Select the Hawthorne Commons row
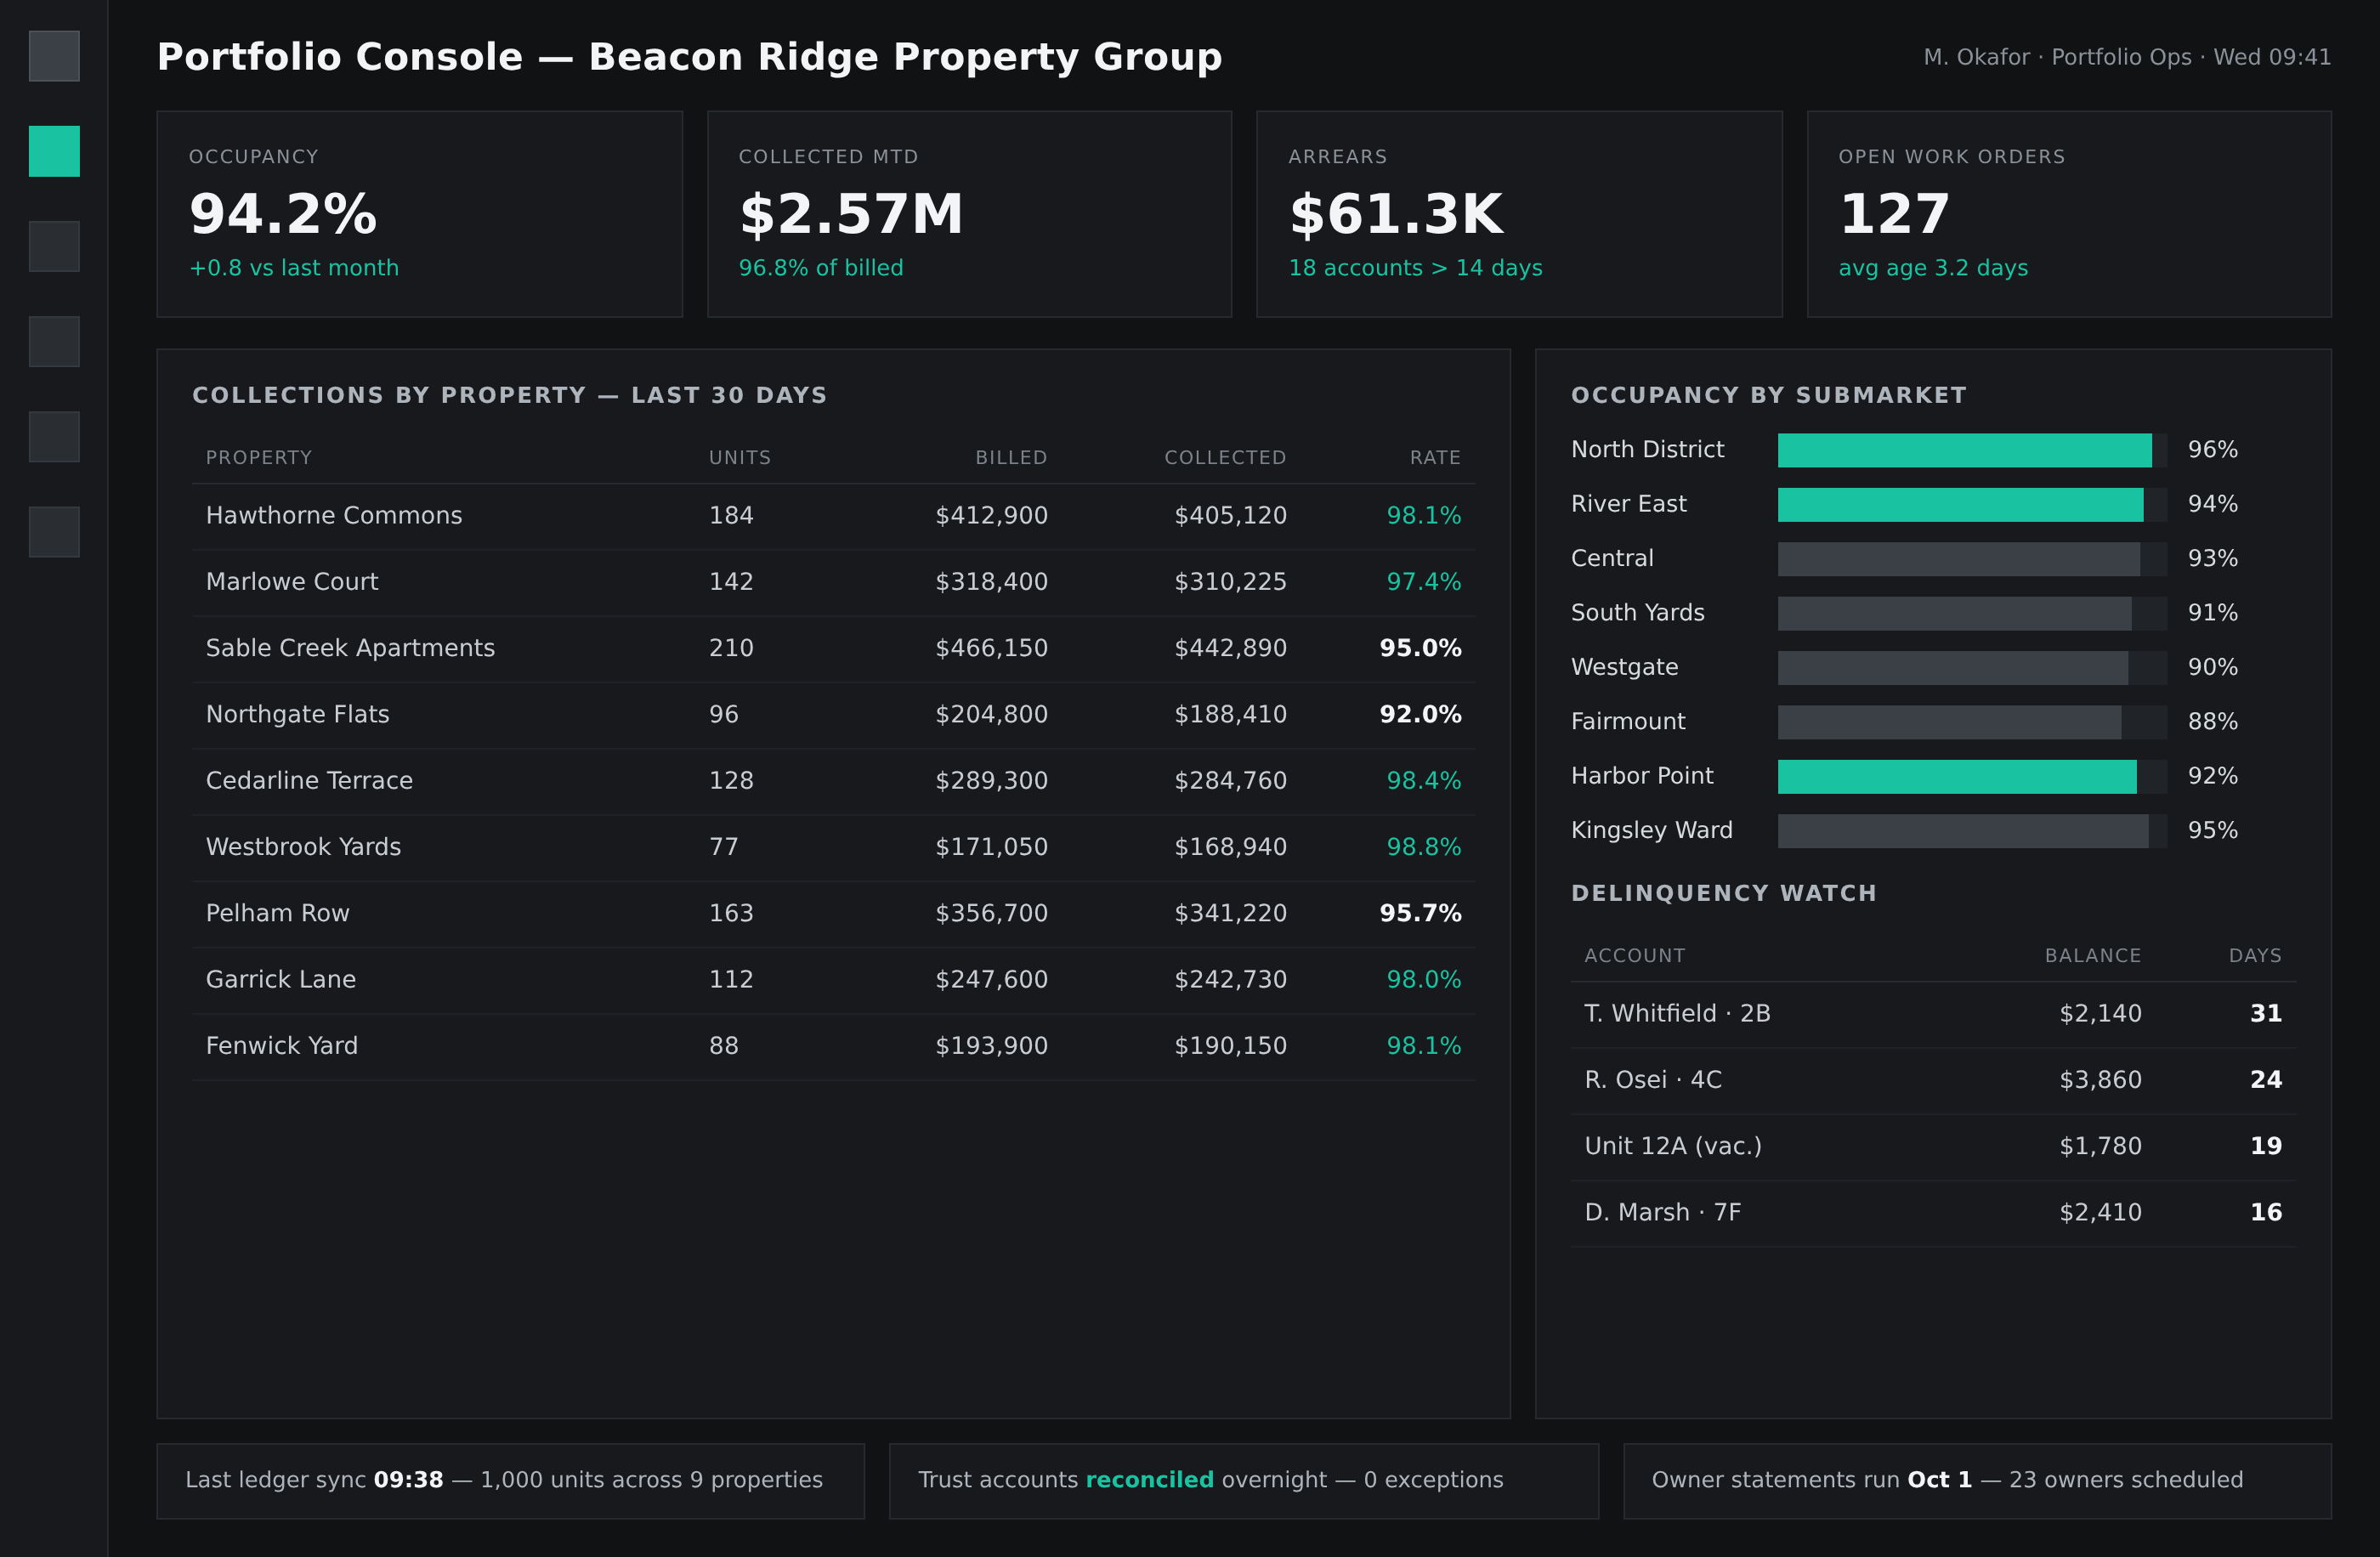Image resolution: width=2380 pixels, height=1557 pixels. click(x=833, y=516)
